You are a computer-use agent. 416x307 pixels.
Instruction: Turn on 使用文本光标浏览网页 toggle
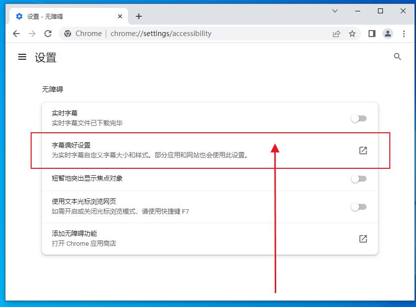[359, 207]
